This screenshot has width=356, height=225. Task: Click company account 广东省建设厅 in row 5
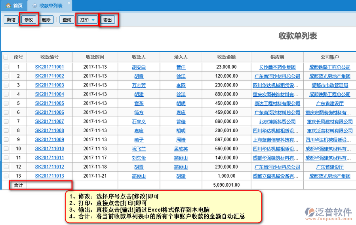(329, 103)
